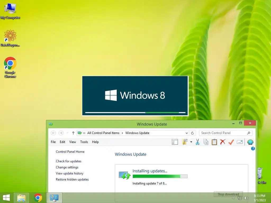Expand the address path chevrons
Image resolution: width=271 pixels, height=203 pixels.
pos(84,133)
